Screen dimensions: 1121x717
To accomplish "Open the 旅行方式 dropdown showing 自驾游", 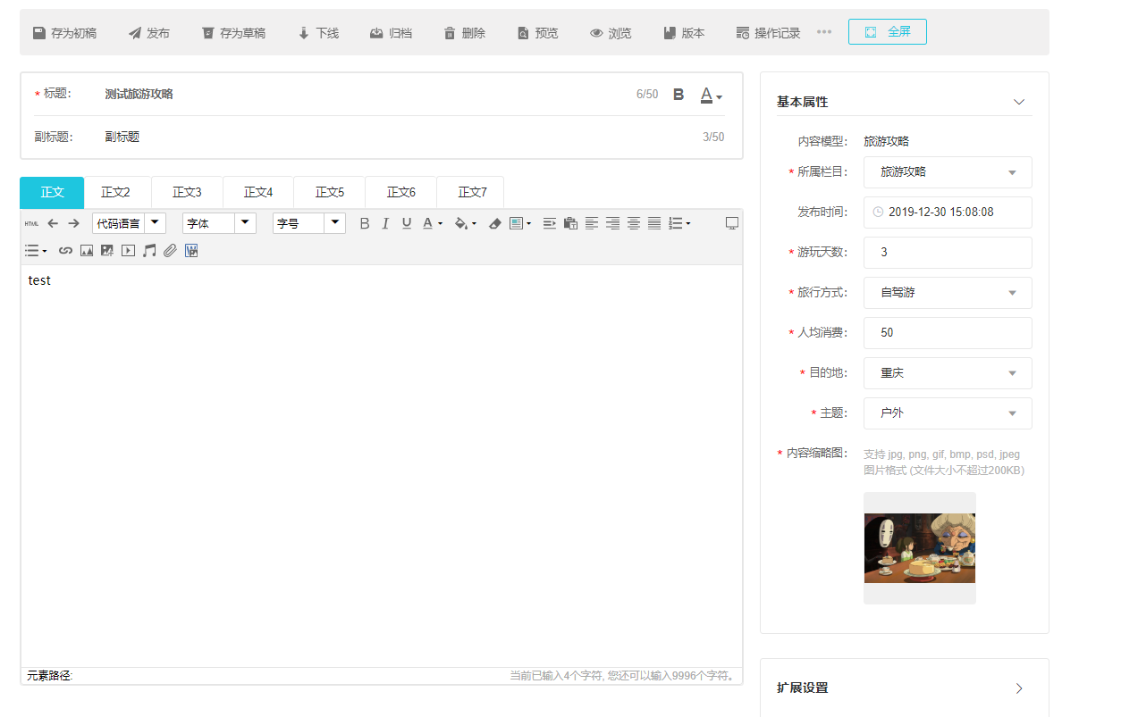I will point(948,293).
